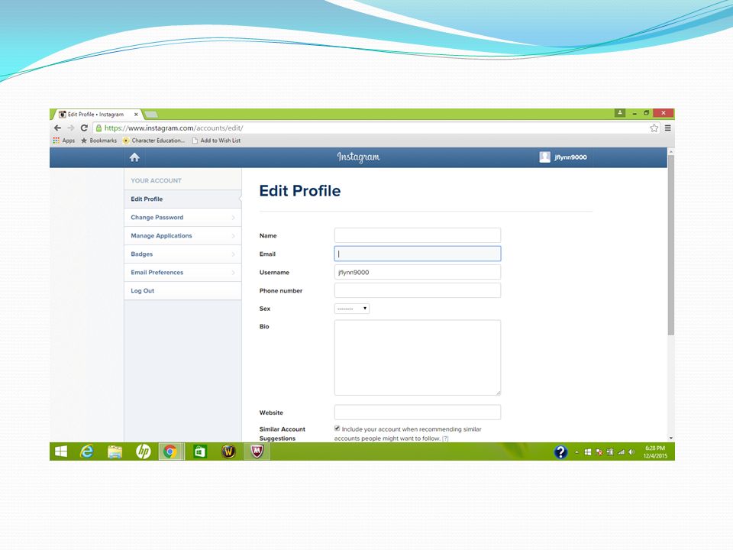The width and height of the screenshot is (733, 550).
Task: Go back with browser back arrow
Action: point(57,128)
